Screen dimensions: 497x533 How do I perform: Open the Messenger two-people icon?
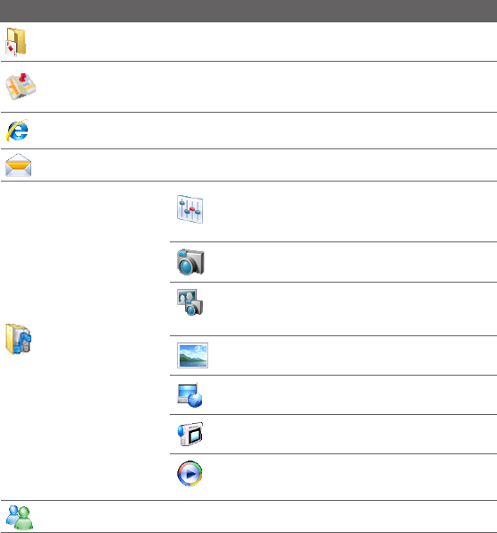coord(20,517)
